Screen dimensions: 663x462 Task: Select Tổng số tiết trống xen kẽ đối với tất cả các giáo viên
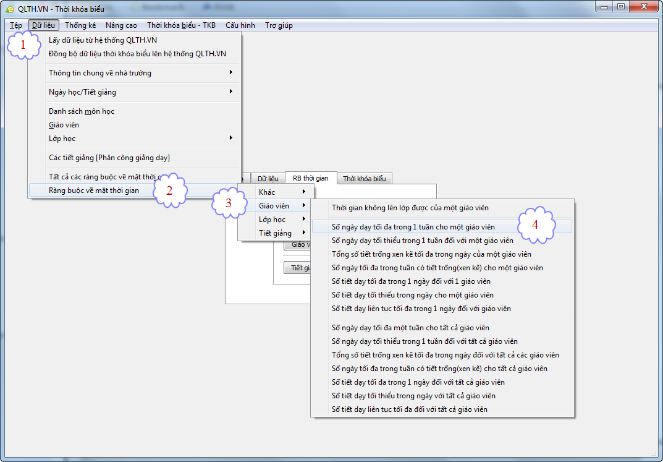442,354
